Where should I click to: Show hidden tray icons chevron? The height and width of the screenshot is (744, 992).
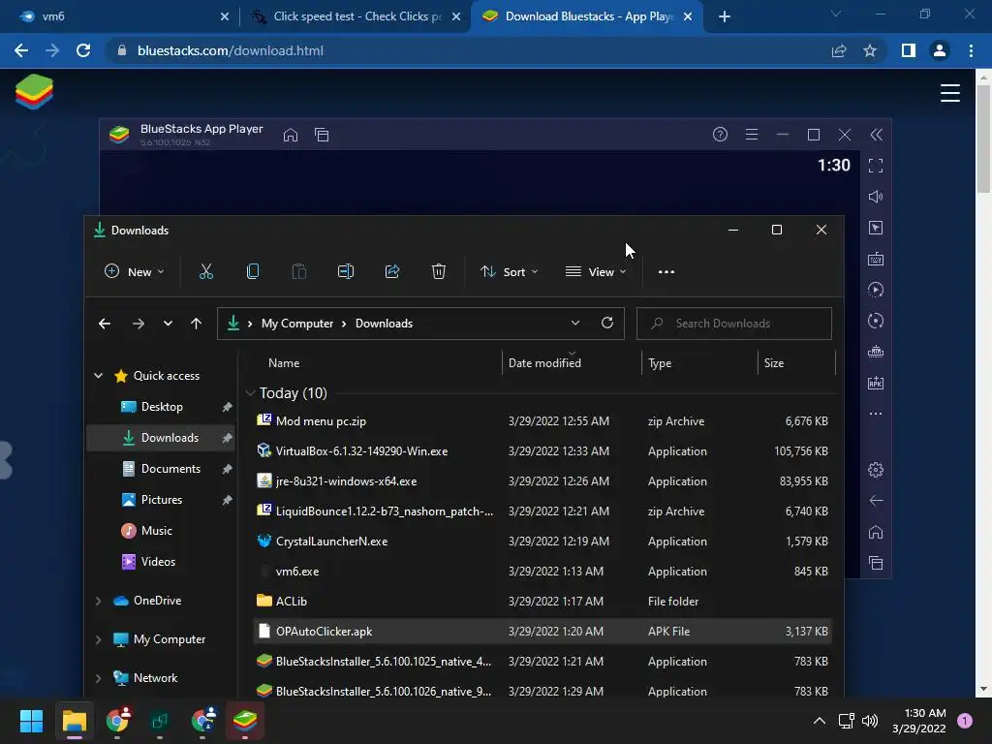820,721
